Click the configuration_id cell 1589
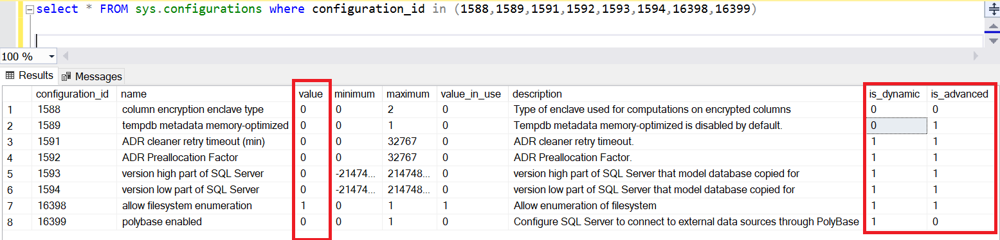The height and width of the screenshot is (240, 1000). (x=74, y=126)
